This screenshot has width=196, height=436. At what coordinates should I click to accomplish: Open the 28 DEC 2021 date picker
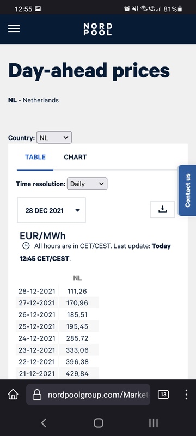pyautogui.click(x=52, y=210)
